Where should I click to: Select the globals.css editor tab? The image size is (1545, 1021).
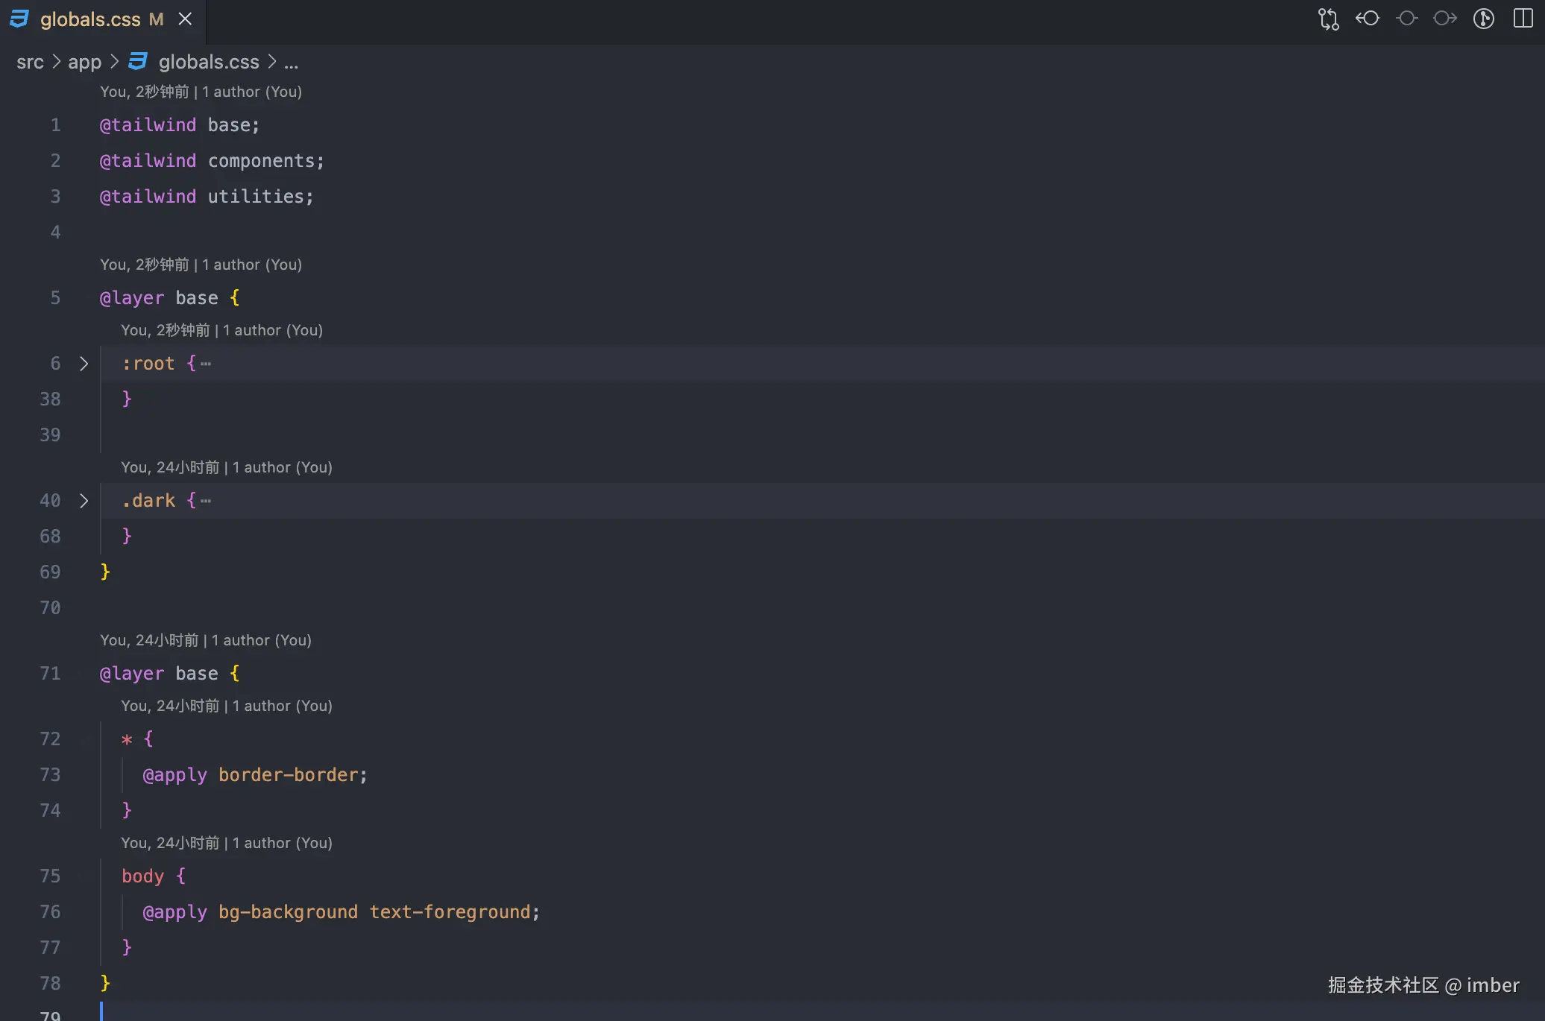(x=90, y=19)
